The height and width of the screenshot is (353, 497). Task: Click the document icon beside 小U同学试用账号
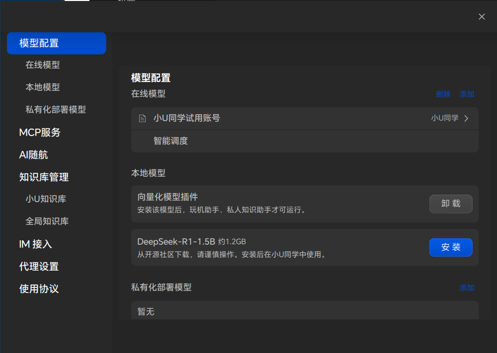[x=142, y=118]
